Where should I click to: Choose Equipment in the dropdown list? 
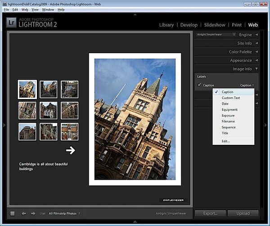(x=234, y=109)
